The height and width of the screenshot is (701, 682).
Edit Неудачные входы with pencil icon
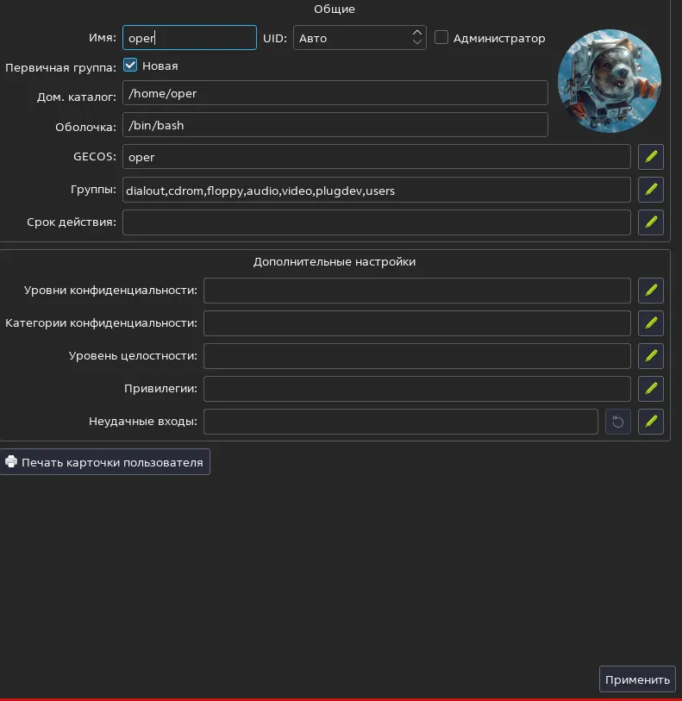651,421
